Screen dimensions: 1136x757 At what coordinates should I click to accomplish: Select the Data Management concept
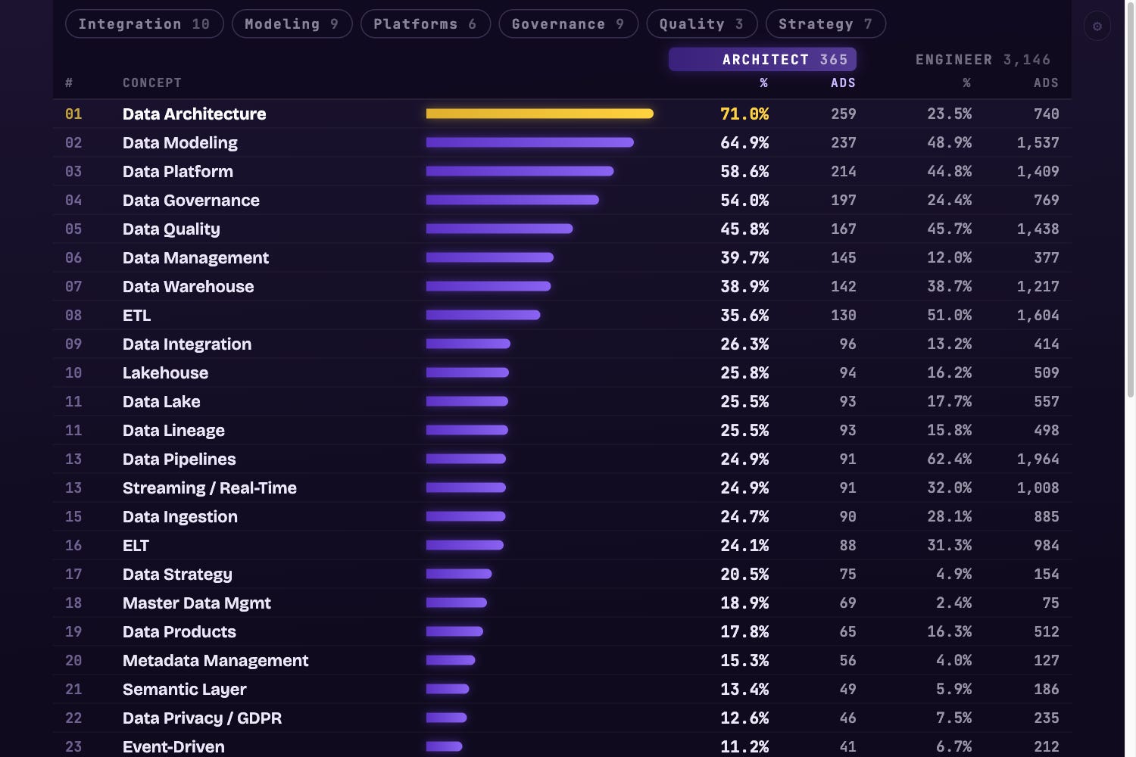click(195, 257)
